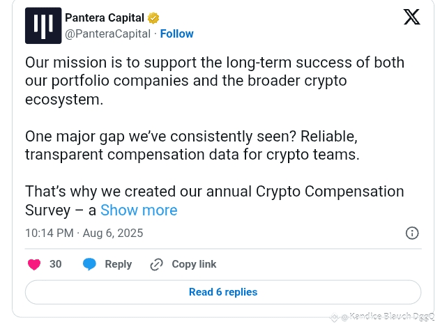The height and width of the screenshot is (329, 440).
Task: Select the Reply text label
Action: pos(118,264)
